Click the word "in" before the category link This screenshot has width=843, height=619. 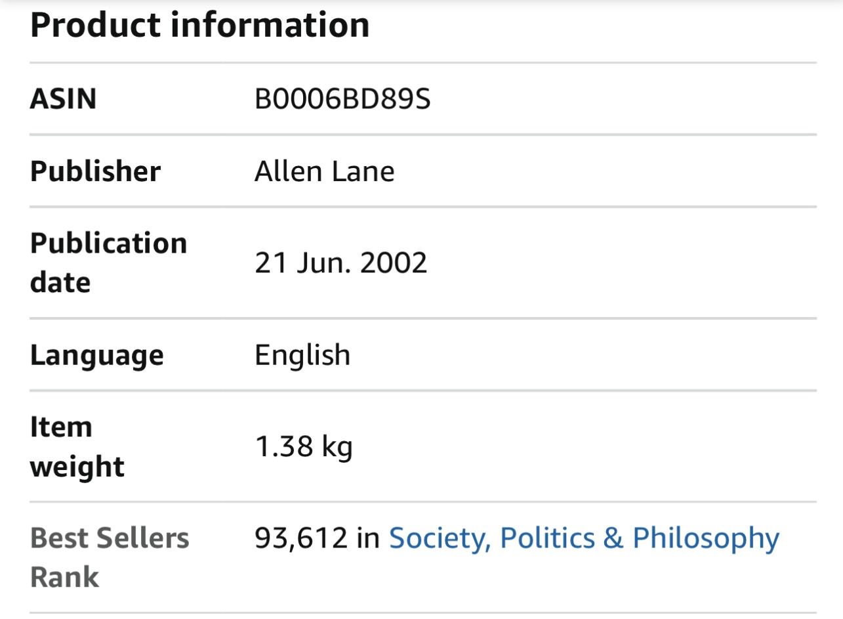368,538
